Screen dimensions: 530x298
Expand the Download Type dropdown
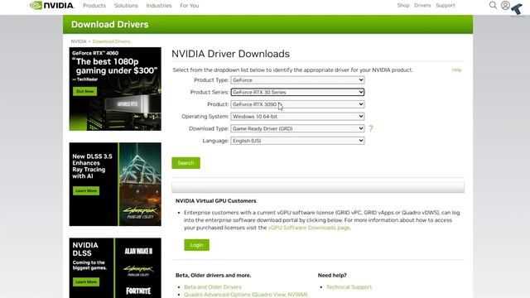point(297,129)
